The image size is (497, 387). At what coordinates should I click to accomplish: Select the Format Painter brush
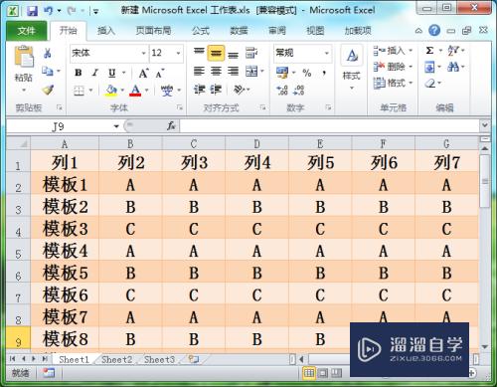click(48, 90)
